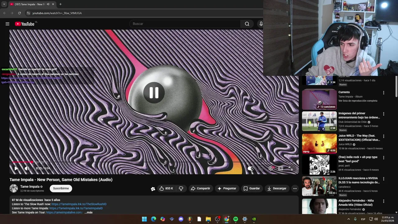The height and width of the screenshot is (224, 398).
Task: Start voice search with the microphone icon
Action: point(261,24)
